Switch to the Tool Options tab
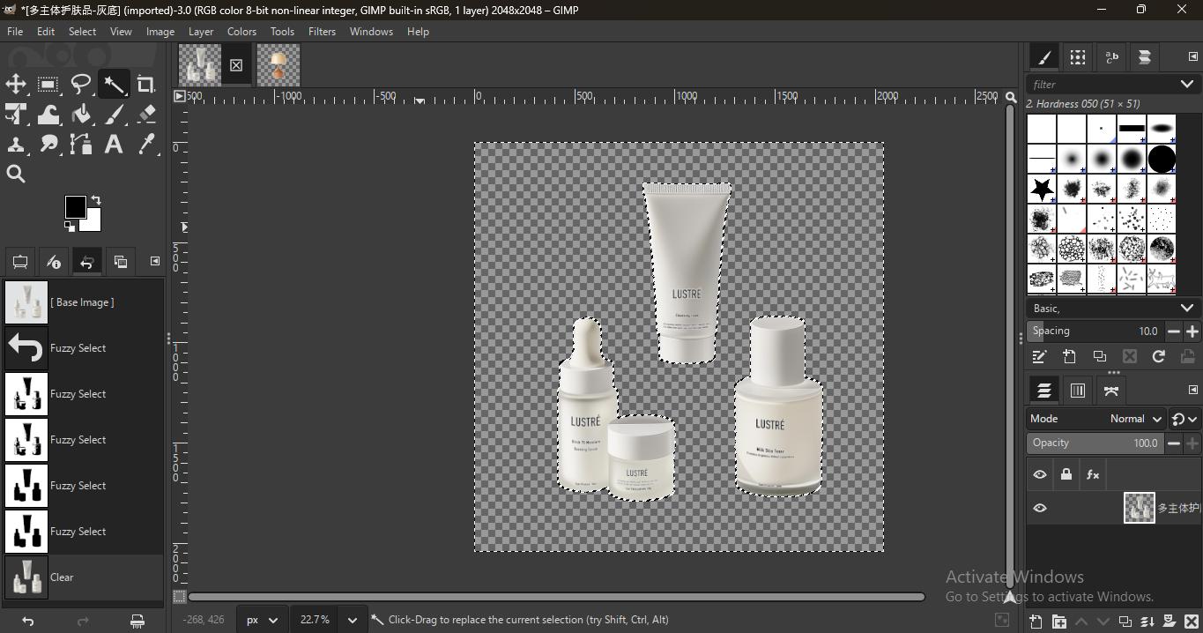The image size is (1203, 633). click(20, 262)
